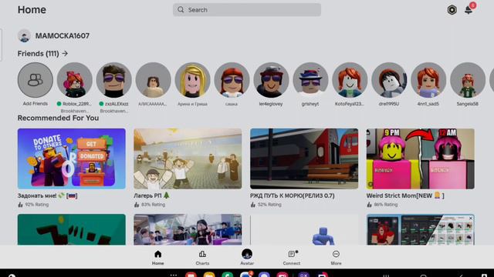Viewport: 494px width, 277px height.
Task: Open the blue figure thumbnail in second row
Action: tap(304, 229)
